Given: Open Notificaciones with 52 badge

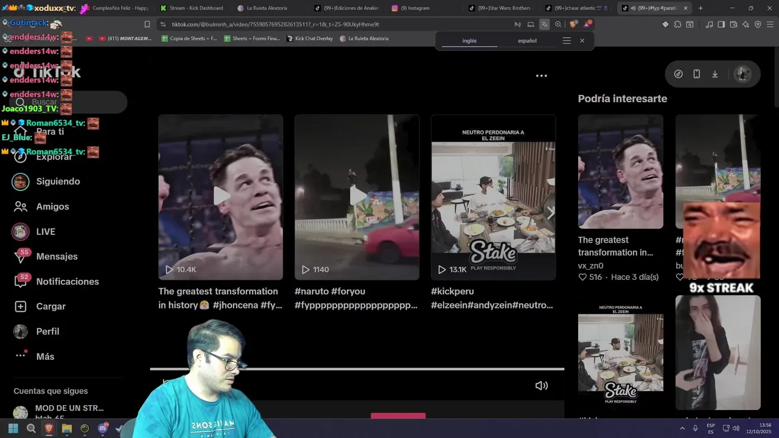Looking at the screenshot, I should click(x=56, y=281).
